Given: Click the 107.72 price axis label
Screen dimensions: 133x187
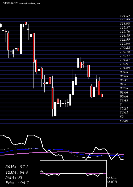Looking at the screenshot, I should 125,52.
